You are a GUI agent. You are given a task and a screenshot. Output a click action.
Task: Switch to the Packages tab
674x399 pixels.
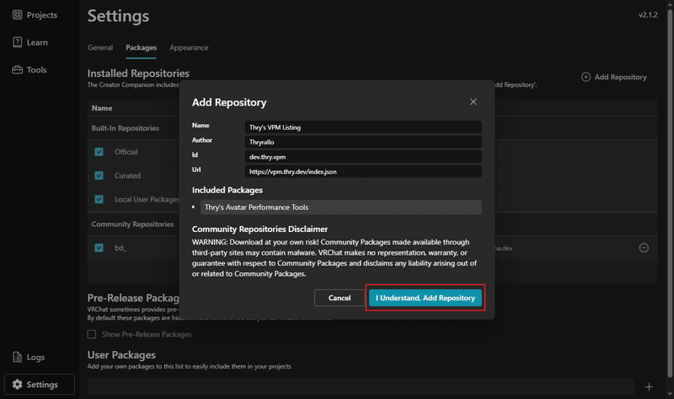tap(141, 48)
